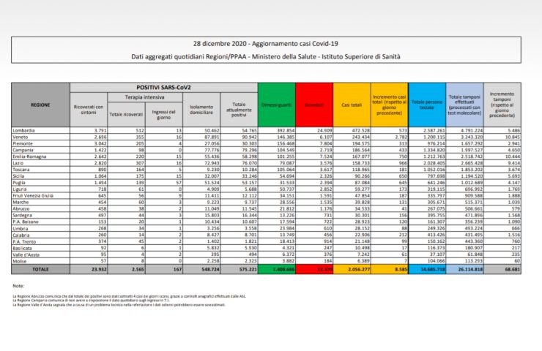This screenshot has width=542, height=351.
Task: Select the 'Friuli Venezia Giulia' row label
Action: coord(34,195)
